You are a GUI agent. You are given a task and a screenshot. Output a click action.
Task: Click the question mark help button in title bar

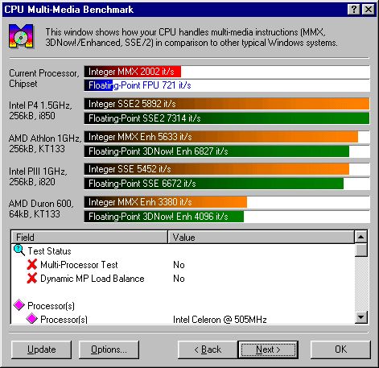coord(353,10)
